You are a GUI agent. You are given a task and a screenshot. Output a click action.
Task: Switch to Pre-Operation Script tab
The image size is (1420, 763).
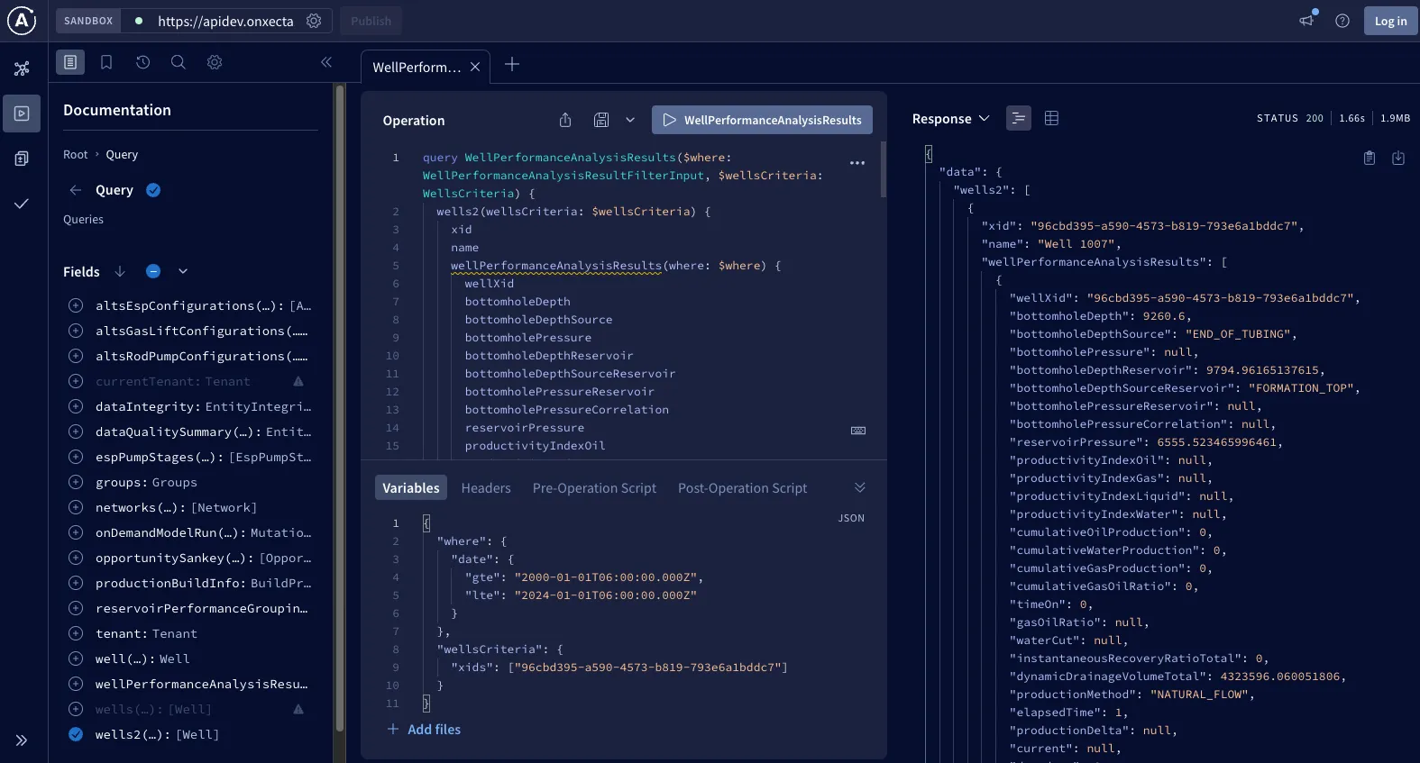coord(594,488)
